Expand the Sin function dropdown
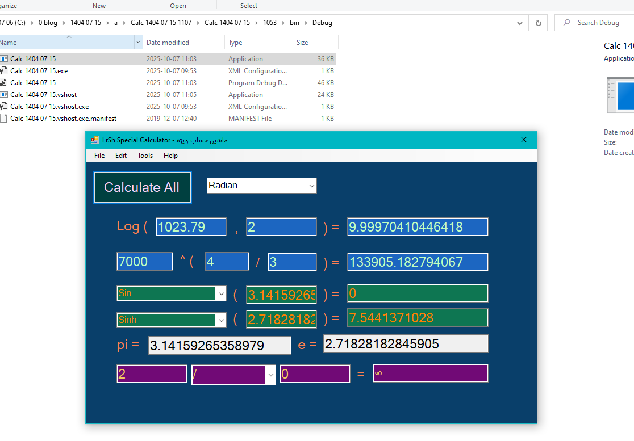This screenshot has width=634, height=441. coord(220,293)
